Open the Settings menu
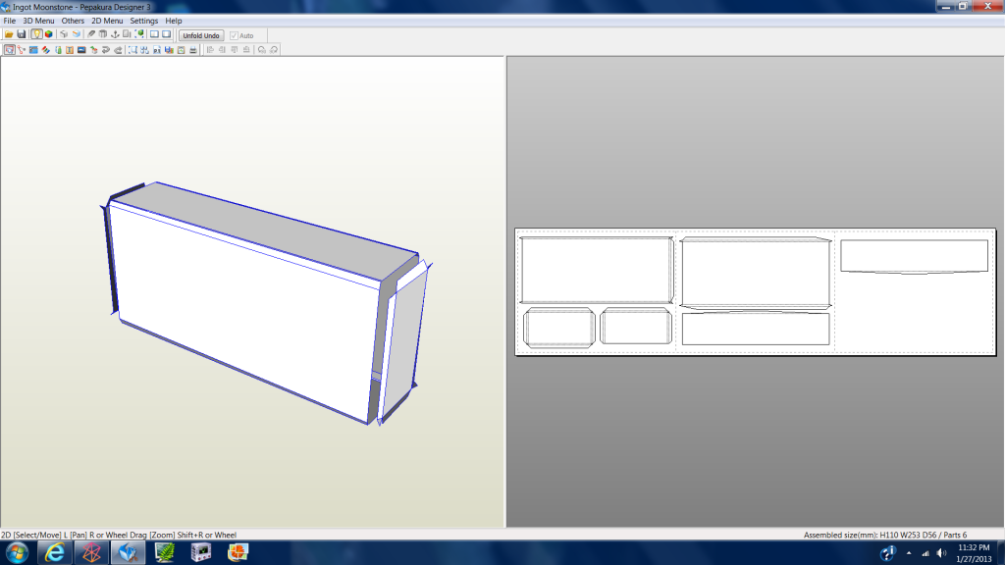 [144, 21]
